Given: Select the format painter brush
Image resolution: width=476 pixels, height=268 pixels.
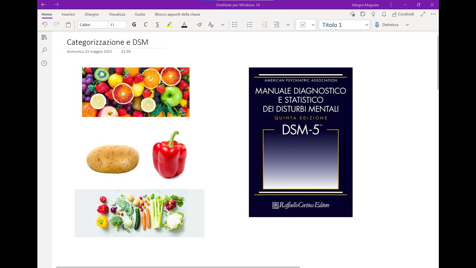Looking at the screenshot, I should pos(199,25).
